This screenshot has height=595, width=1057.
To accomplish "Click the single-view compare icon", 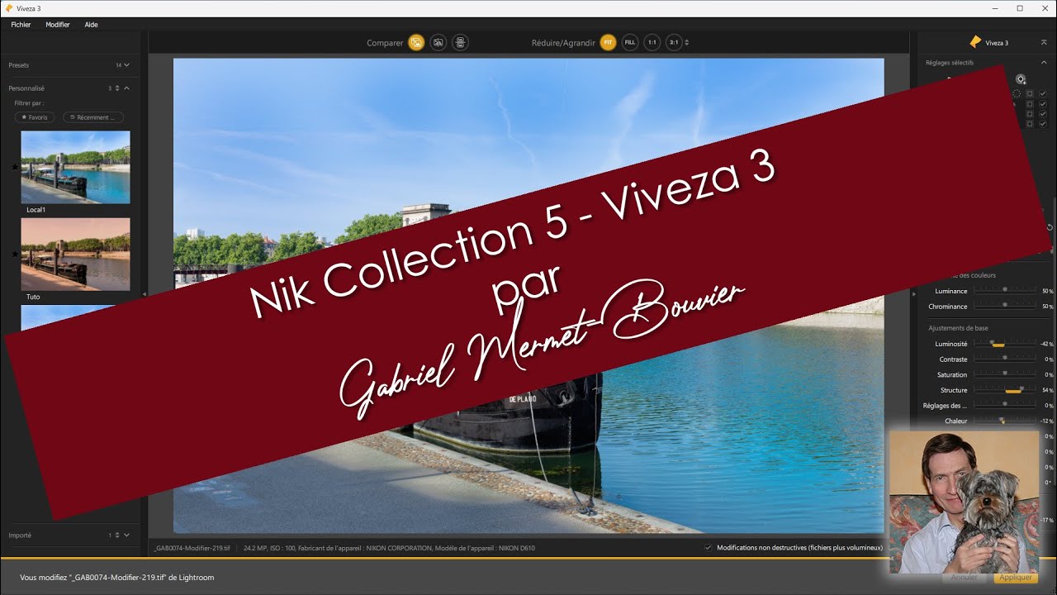I will tap(416, 42).
